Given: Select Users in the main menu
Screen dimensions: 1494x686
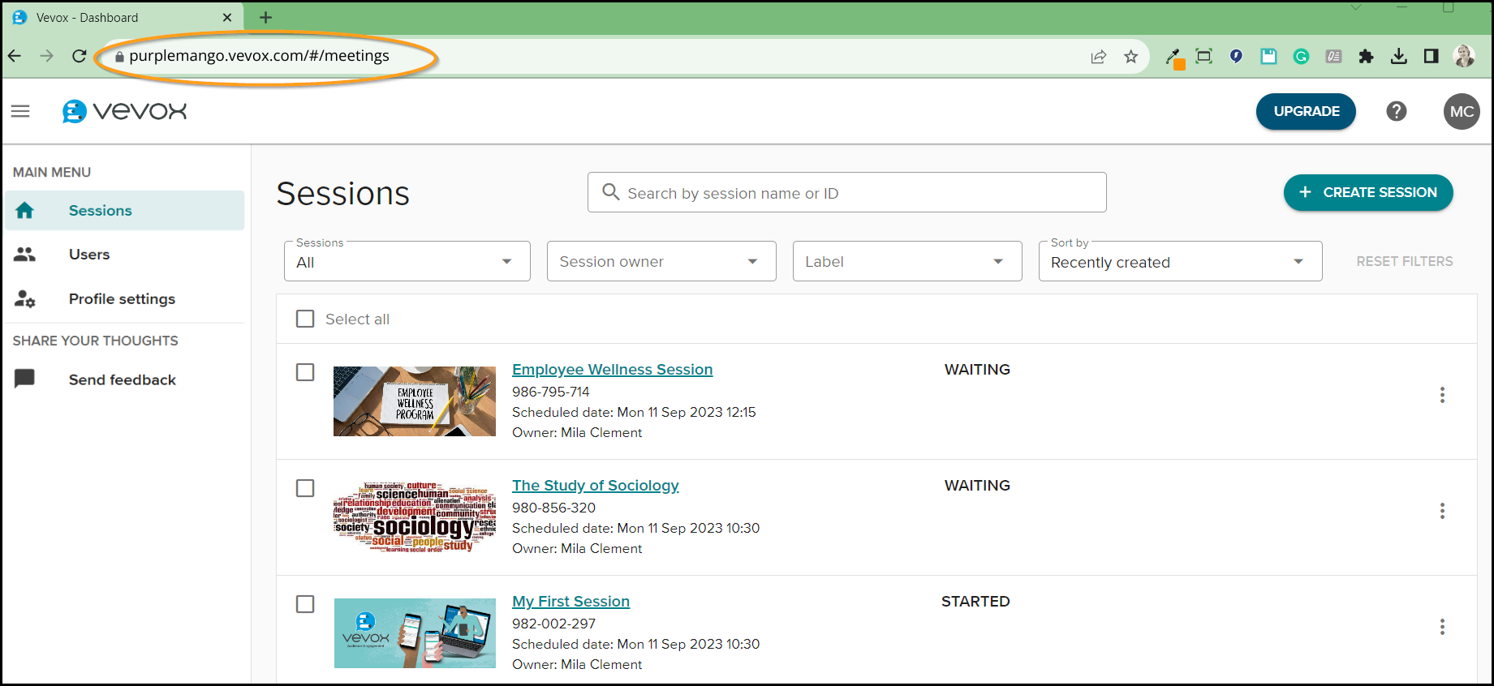Looking at the screenshot, I should (125, 255).
